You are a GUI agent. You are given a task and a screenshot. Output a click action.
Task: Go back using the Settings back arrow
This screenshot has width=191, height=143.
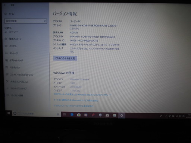(x=5, y=5)
